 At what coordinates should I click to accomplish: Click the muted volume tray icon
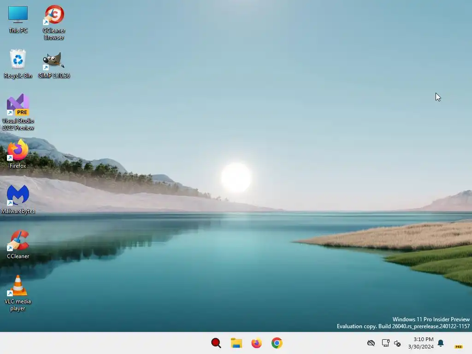coord(397,343)
